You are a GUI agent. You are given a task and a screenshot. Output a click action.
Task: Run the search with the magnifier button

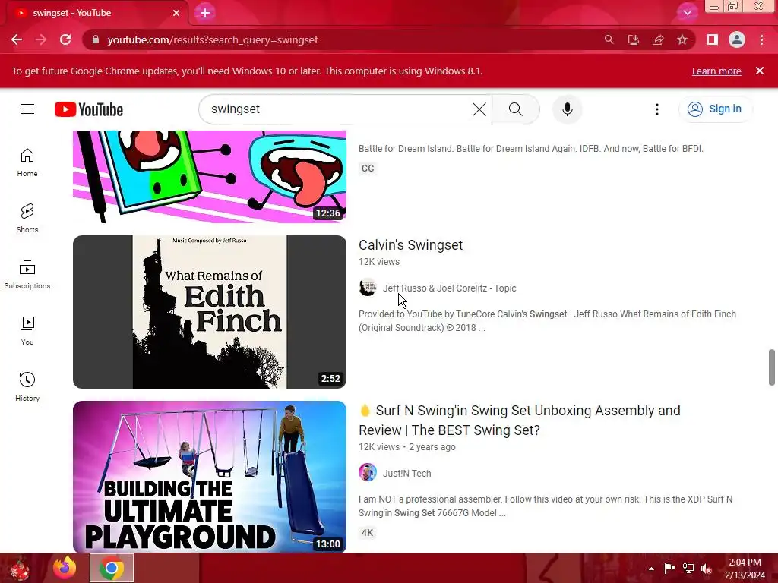516,109
